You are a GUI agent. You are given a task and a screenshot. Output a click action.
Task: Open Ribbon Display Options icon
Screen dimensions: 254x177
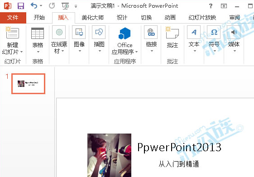(224, 6)
